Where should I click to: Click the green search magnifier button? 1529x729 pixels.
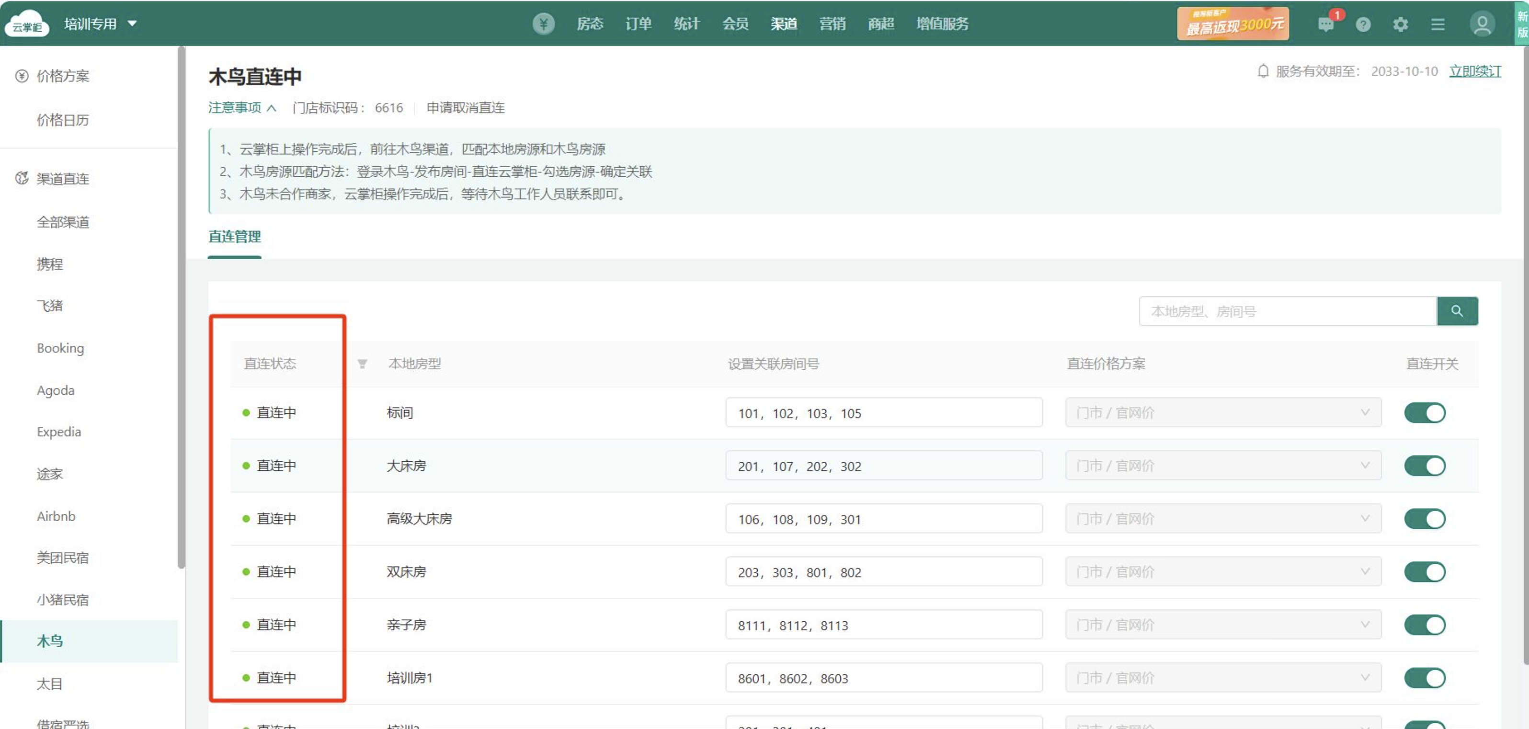pos(1457,311)
